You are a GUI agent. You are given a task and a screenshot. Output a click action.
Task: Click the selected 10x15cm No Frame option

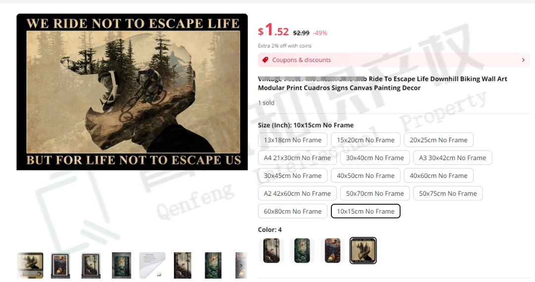click(x=366, y=211)
